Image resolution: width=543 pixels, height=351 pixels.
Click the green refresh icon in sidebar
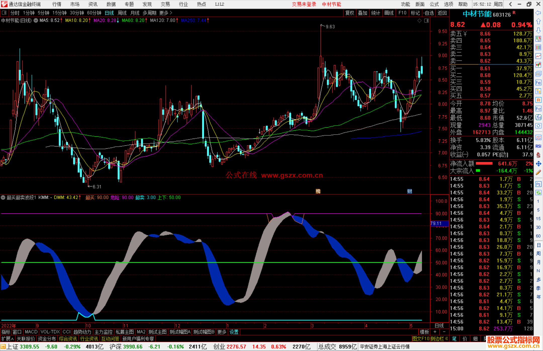coord(538,193)
